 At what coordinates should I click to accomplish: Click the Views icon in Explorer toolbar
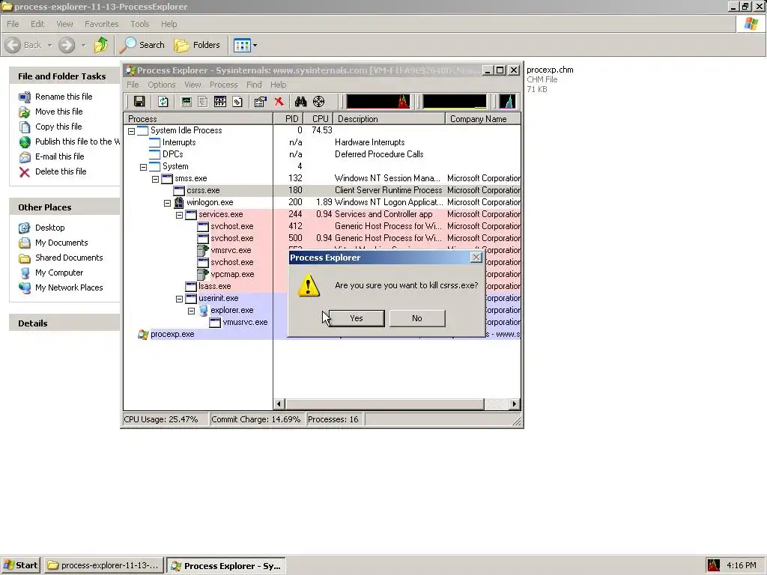pos(242,45)
